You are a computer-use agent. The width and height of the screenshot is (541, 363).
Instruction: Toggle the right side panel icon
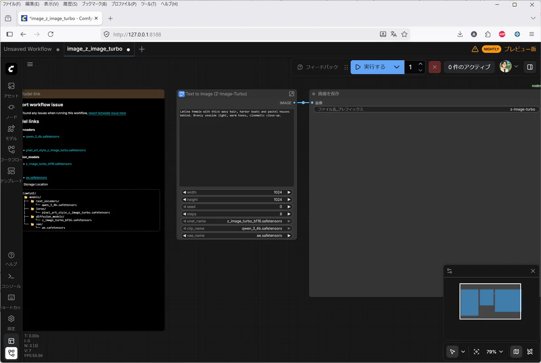click(x=530, y=67)
